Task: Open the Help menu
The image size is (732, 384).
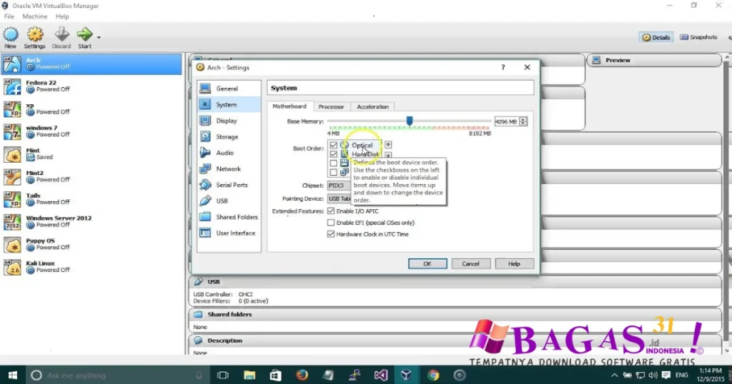Action: pyautogui.click(x=62, y=16)
